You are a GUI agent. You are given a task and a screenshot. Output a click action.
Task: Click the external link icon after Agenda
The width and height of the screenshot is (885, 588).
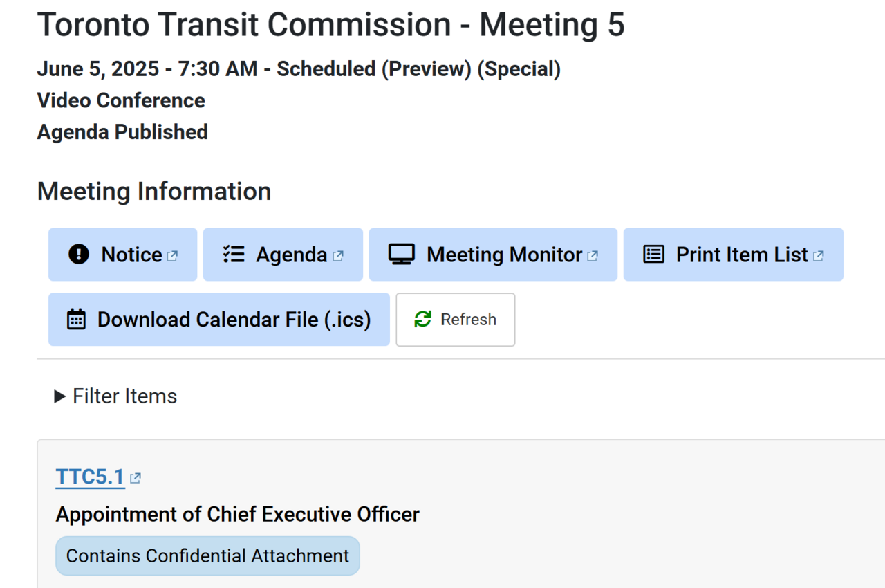pos(337,256)
